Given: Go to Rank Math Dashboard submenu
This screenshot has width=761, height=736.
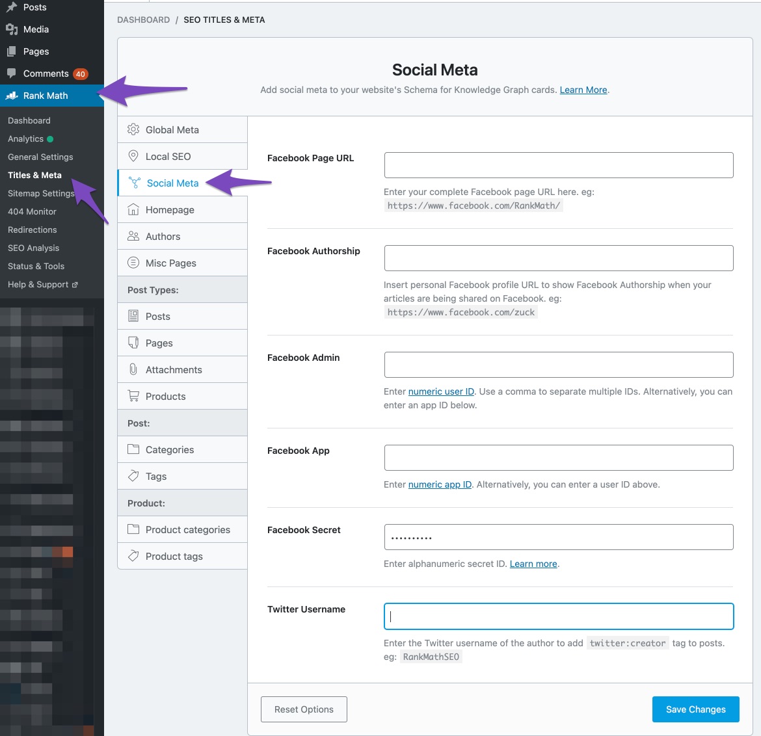Looking at the screenshot, I should tap(29, 120).
